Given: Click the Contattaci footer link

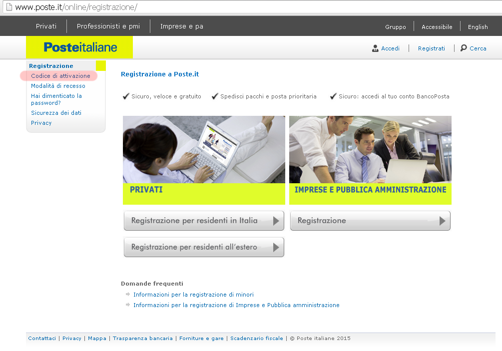Looking at the screenshot, I should [42, 338].
